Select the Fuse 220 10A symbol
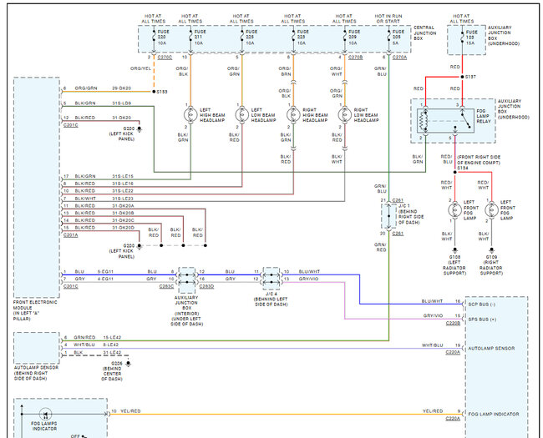The width and height of the screenshot is (543, 438). click(154, 37)
